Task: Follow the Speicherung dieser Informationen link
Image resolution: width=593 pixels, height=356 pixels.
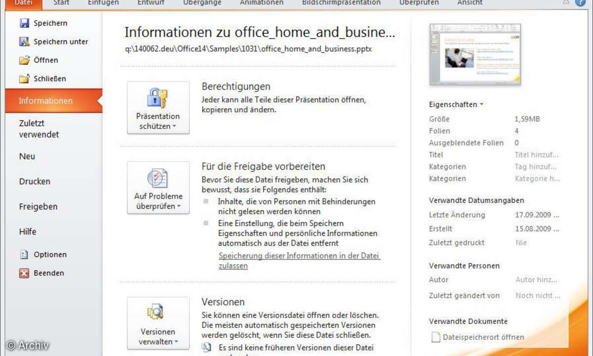Action: point(299,261)
